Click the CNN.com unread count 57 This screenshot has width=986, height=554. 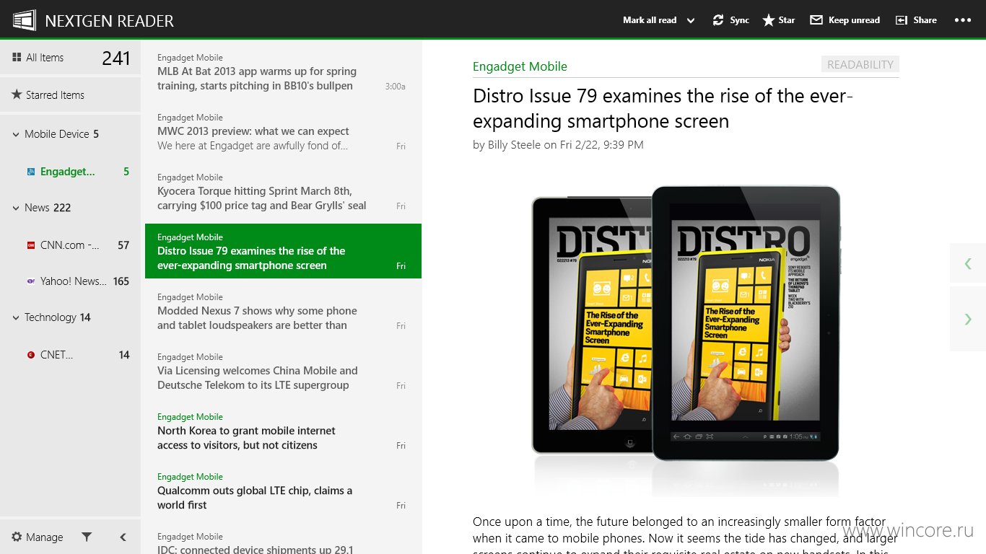[123, 245]
